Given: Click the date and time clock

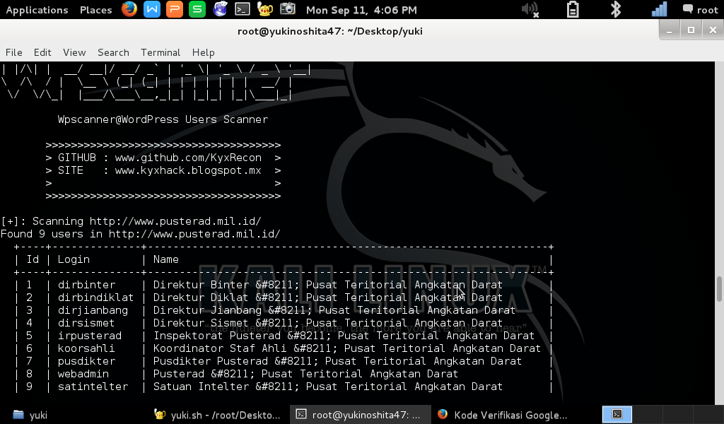Looking at the screenshot, I should [361, 10].
